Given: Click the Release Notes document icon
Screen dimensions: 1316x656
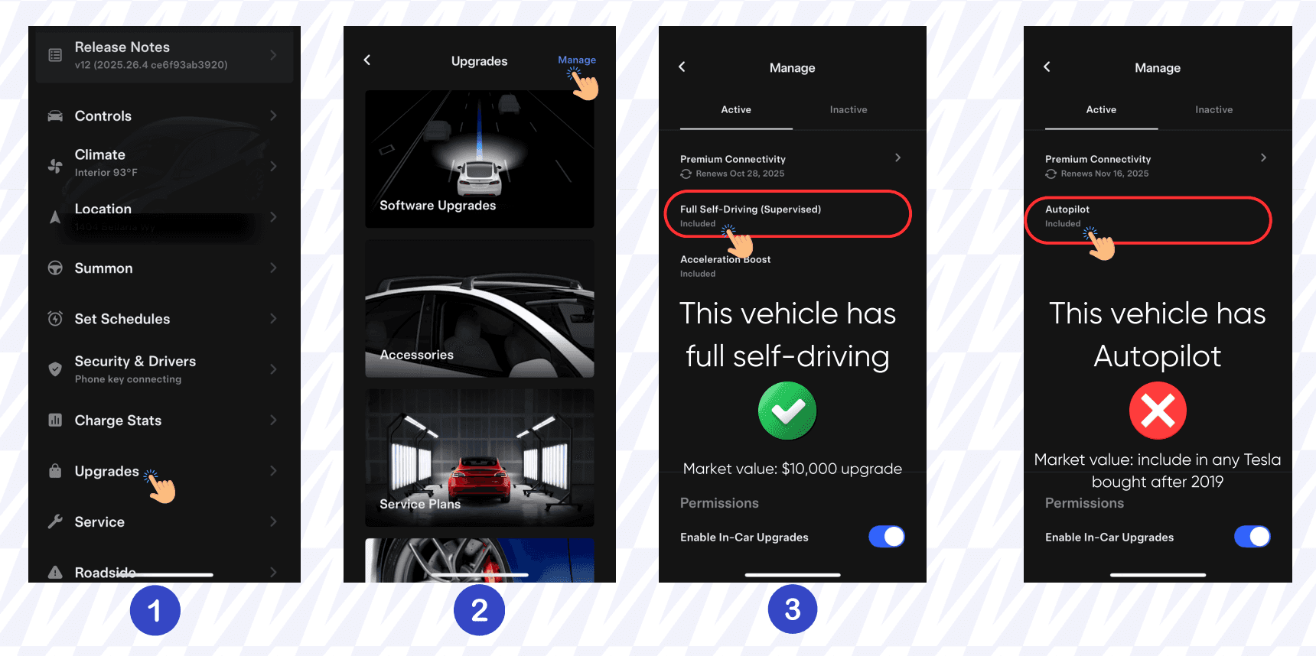Looking at the screenshot, I should tap(55, 55).
